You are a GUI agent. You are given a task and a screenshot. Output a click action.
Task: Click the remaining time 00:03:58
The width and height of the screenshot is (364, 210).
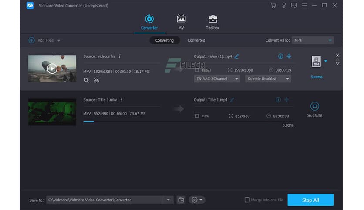click(x=314, y=116)
